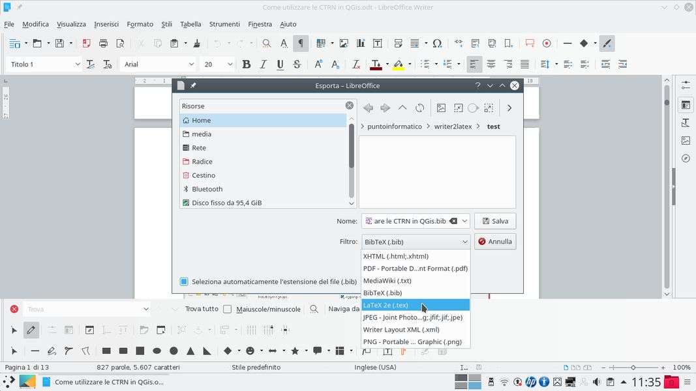Toggle formatting marks (pilcrow) icon

click(x=301, y=44)
